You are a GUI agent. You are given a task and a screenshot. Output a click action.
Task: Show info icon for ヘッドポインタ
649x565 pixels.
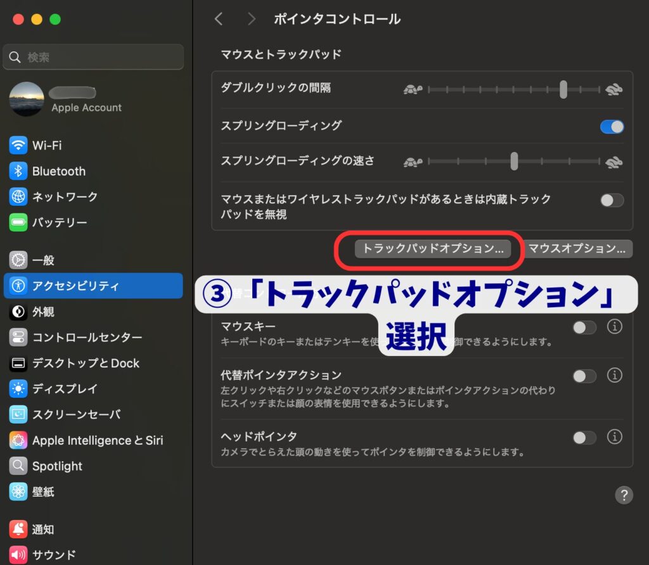coord(614,436)
